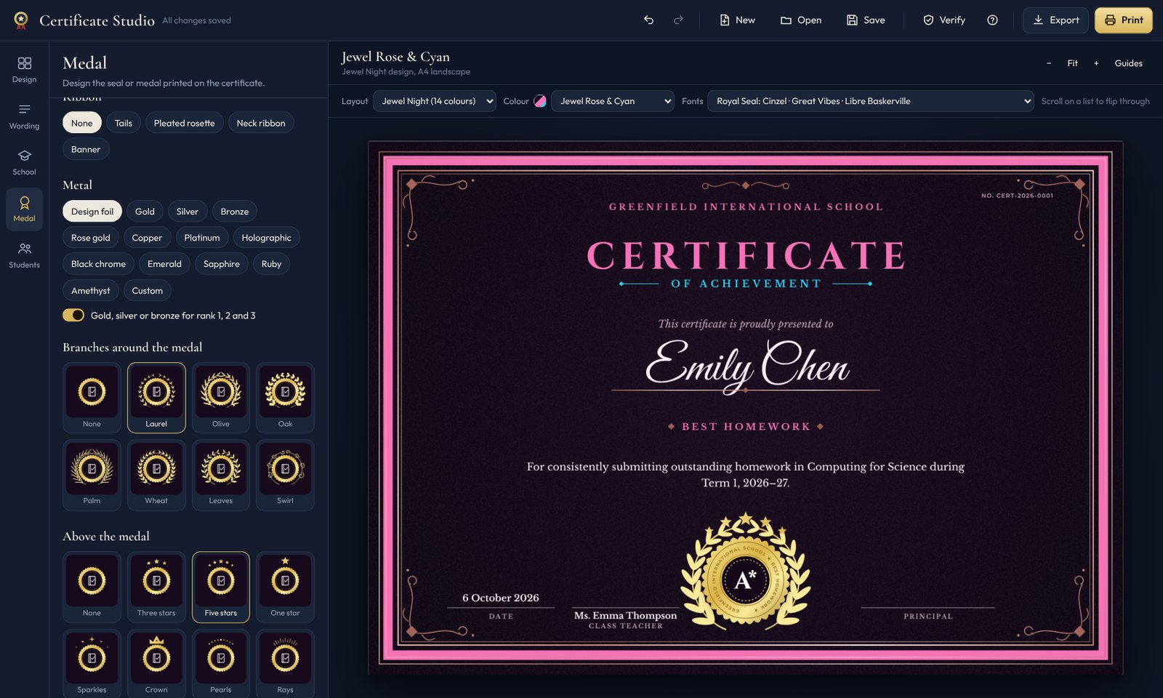This screenshot has width=1163, height=698.
Task: Click the Open menu item
Action: pos(801,20)
